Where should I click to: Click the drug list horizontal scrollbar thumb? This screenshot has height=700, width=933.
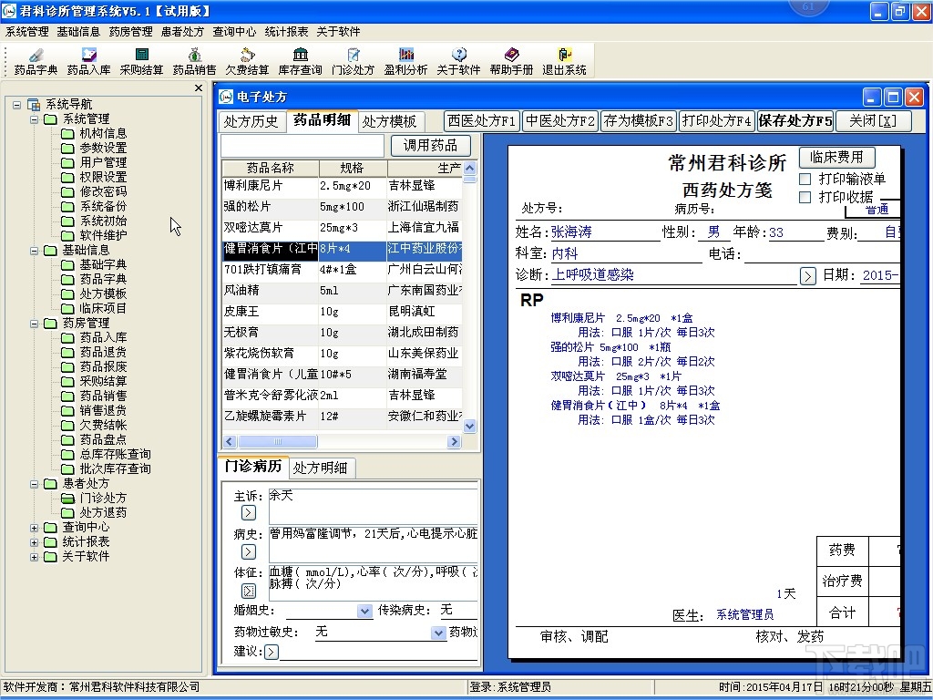pyautogui.click(x=277, y=442)
